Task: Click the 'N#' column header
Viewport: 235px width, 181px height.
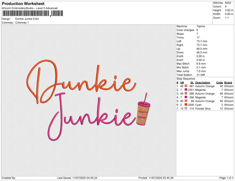Action: tap(182, 83)
